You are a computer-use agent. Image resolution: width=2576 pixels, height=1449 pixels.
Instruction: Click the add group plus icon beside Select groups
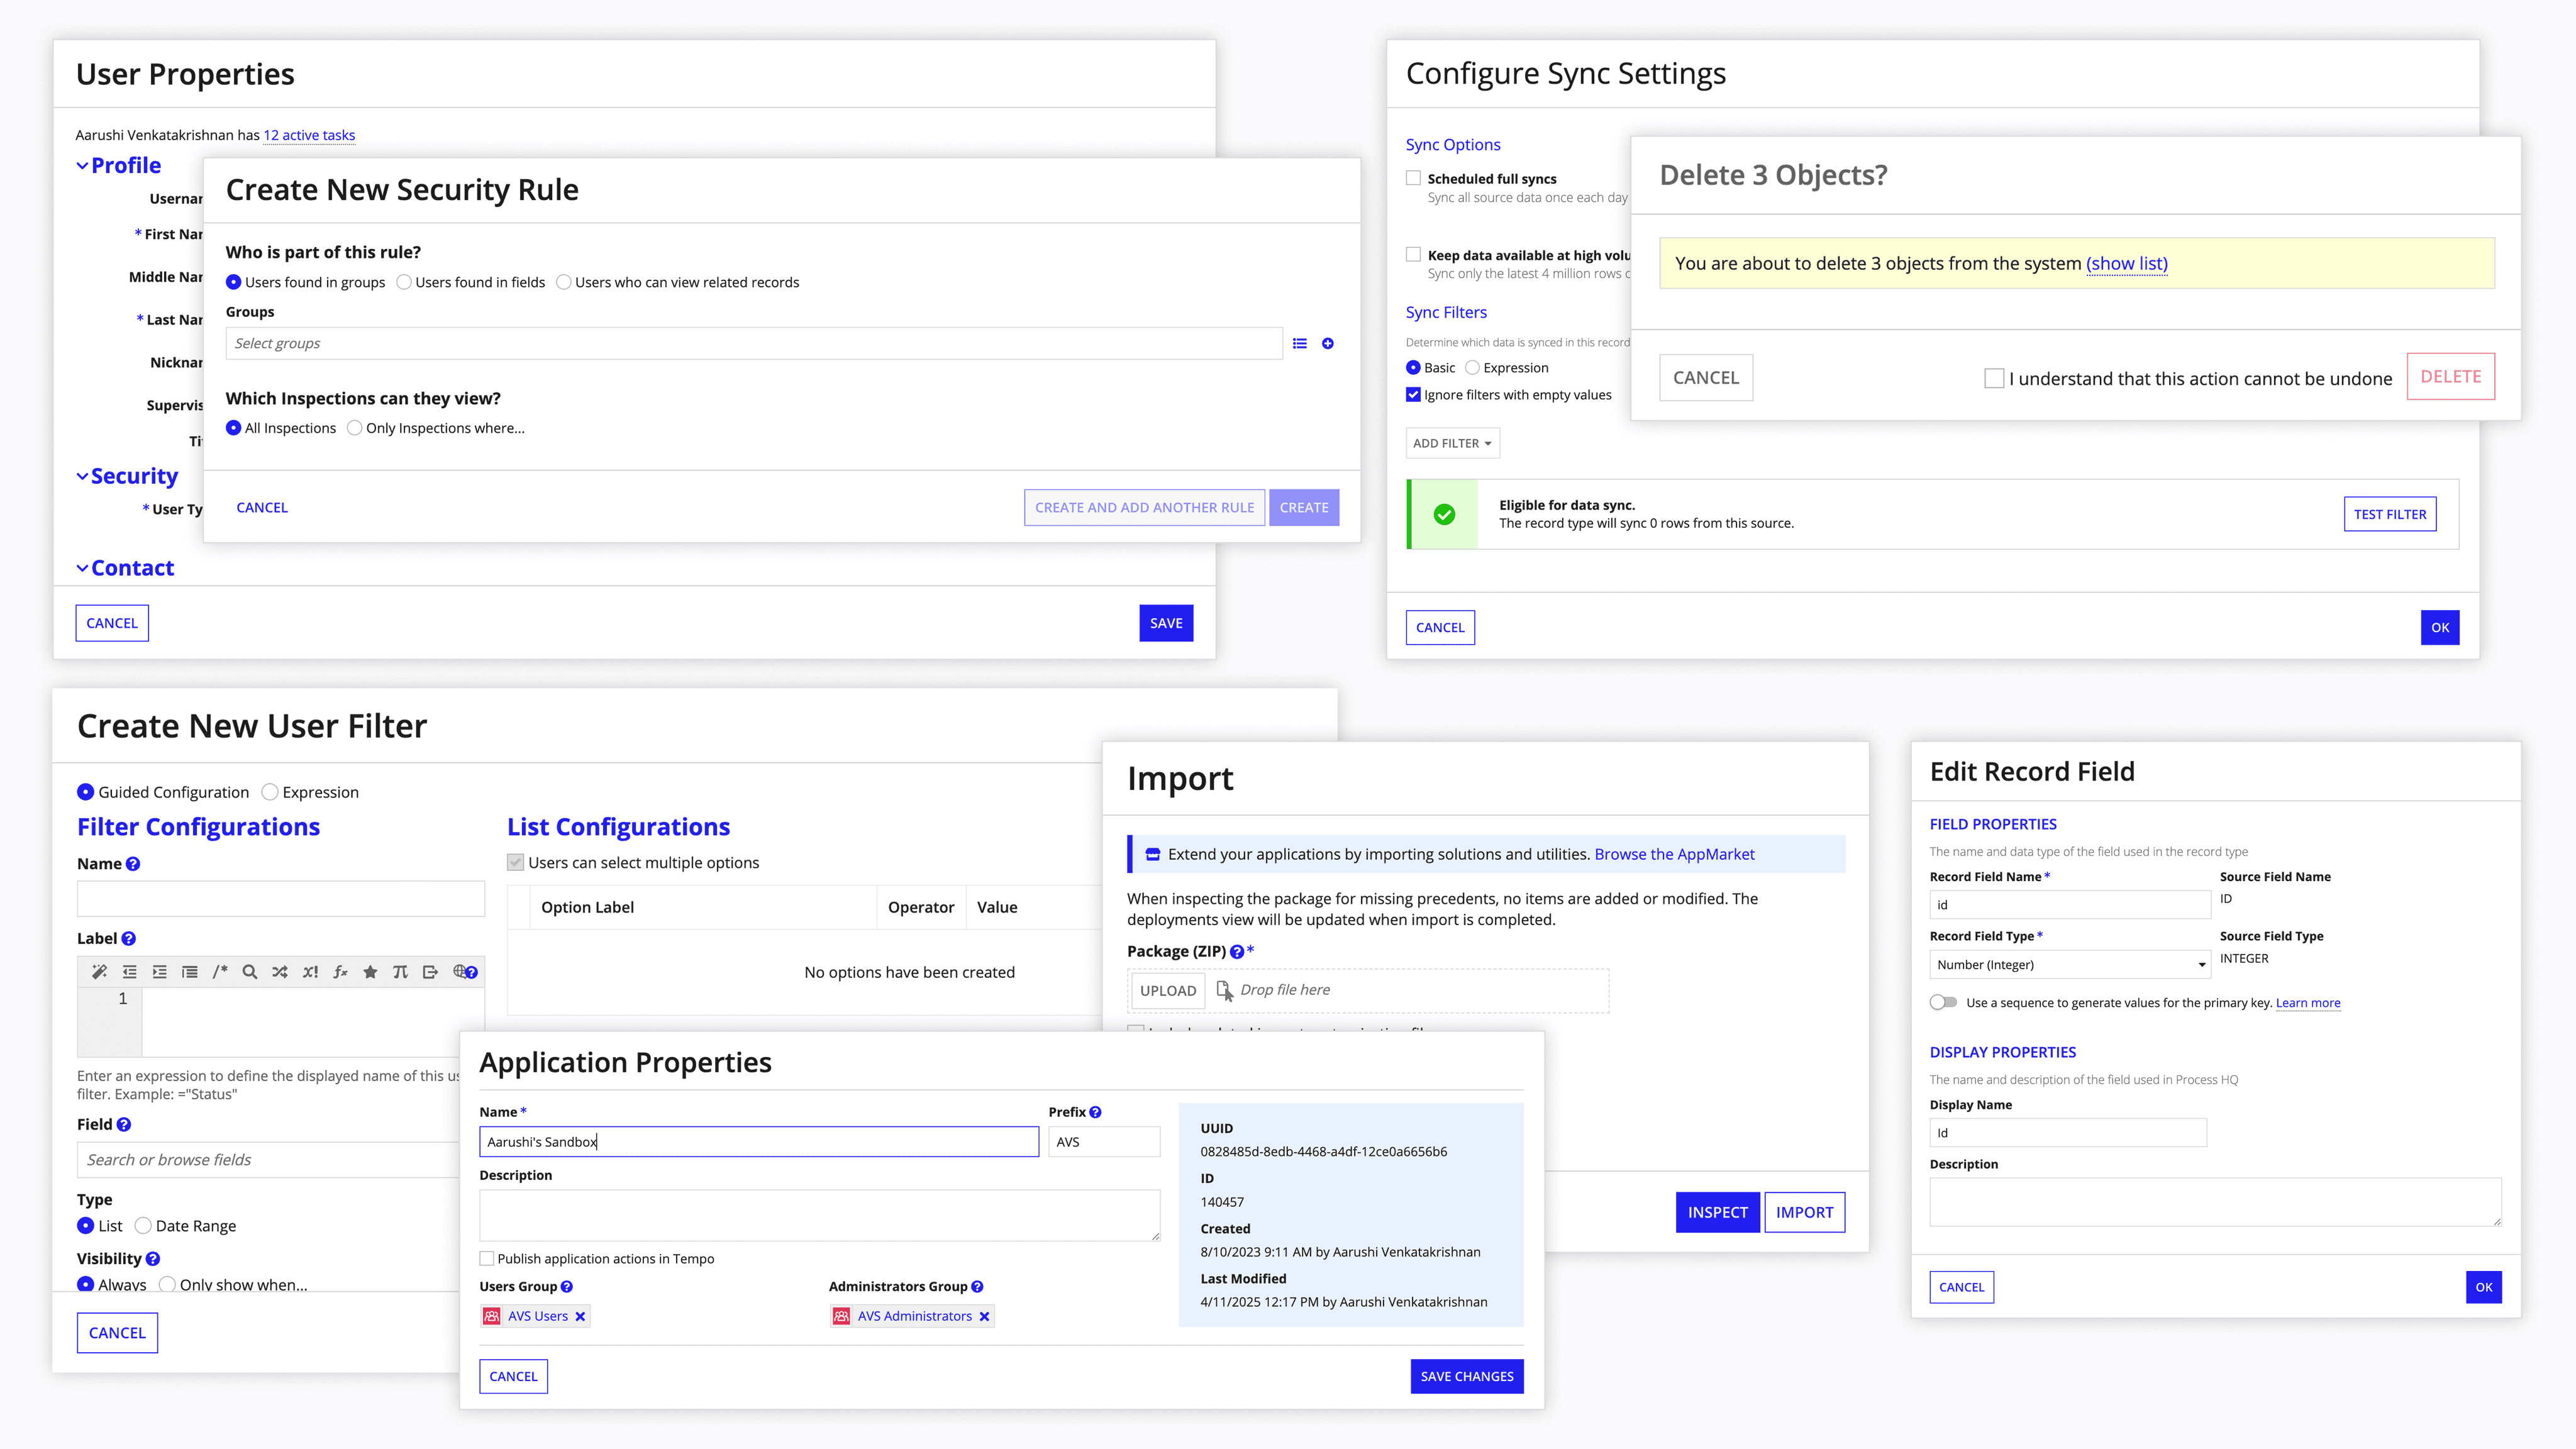point(1327,343)
